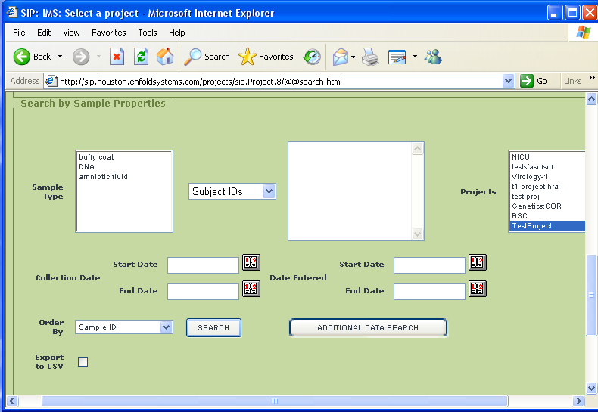Stop page loading with red X icon
This screenshot has width=598, height=412.
[117, 57]
